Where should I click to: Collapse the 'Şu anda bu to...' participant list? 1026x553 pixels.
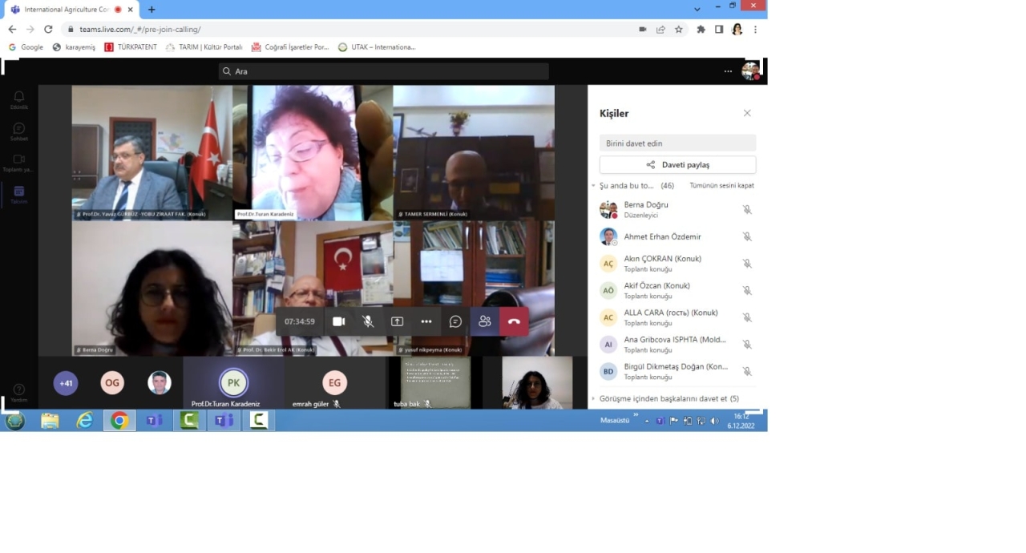pos(593,186)
